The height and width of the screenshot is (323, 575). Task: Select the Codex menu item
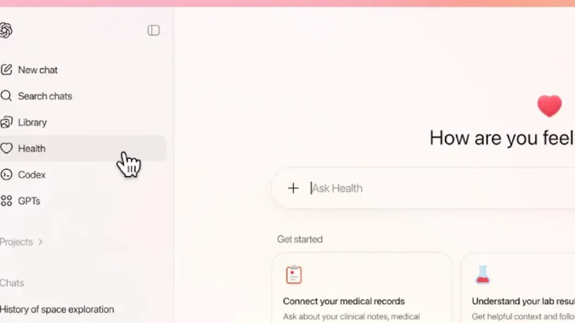(83, 175)
